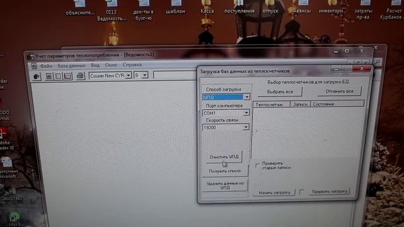Screen dimensions: 404x227
Task: Click the 'Прервать загрузку' button
Action: tap(330, 192)
